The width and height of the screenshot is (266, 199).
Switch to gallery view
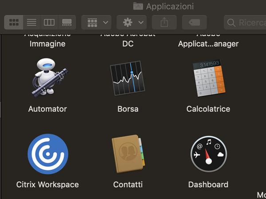pos(67,23)
